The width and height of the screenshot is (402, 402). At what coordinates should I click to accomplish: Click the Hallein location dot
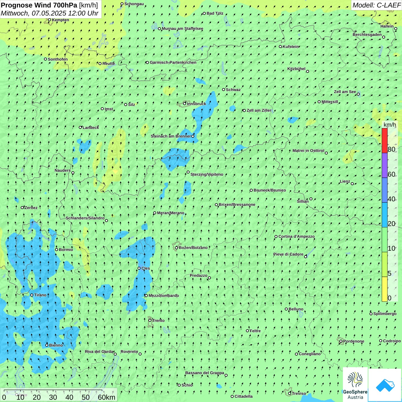pos(396,28)
